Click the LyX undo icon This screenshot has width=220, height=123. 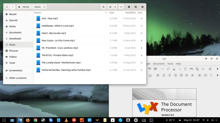coord(163,69)
